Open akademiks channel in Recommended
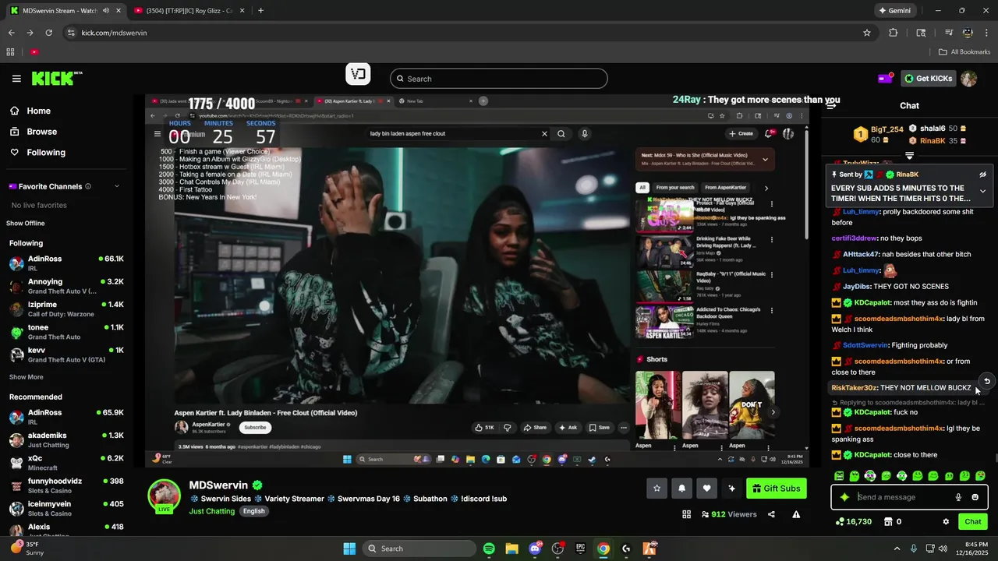 pyautogui.click(x=66, y=439)
